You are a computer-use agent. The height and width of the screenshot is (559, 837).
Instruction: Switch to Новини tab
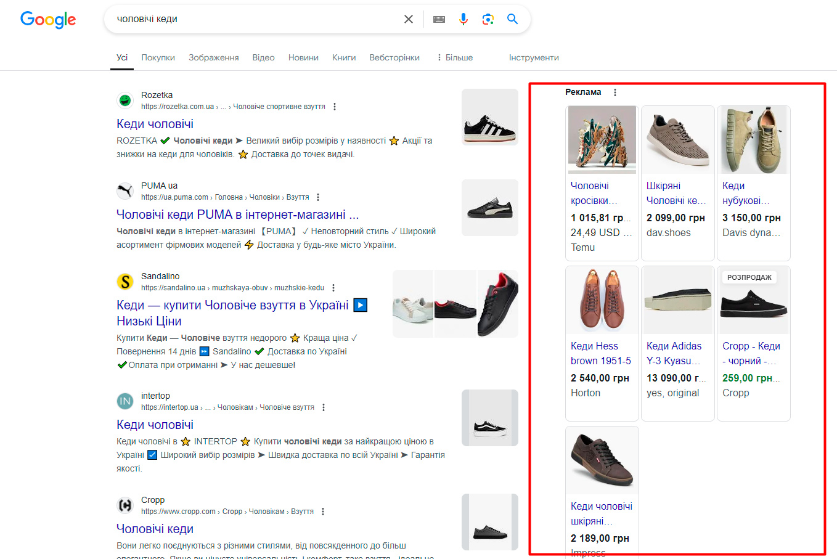coord(303,57)
